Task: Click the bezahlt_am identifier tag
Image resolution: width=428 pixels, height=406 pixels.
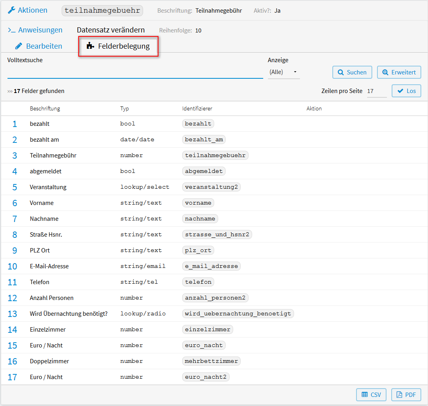Action: tap(204, 139)
